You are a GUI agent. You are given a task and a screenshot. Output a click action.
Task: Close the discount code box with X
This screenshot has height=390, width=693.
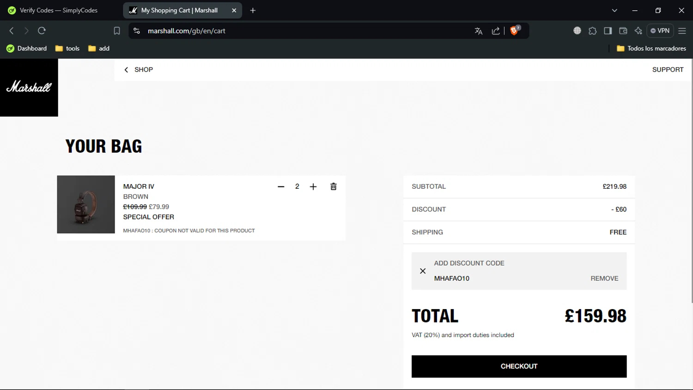(x=423, y=271)
